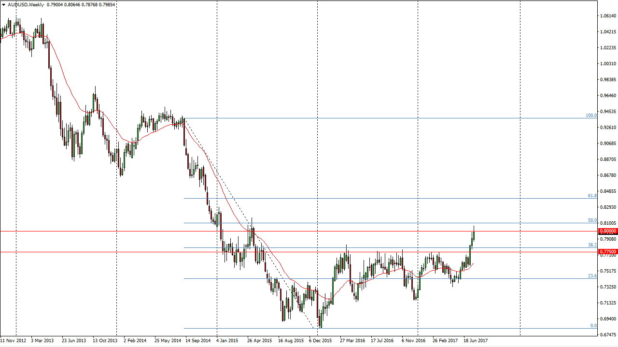Click the 4 Jan 2015 date label
This screenshot has height=347, width=618.
pos(228,340)
